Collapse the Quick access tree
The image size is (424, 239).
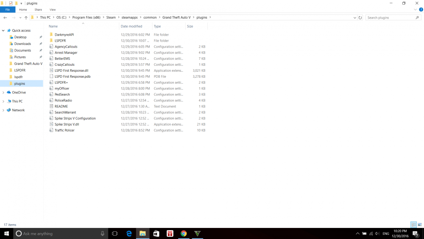tap(3, 31)
